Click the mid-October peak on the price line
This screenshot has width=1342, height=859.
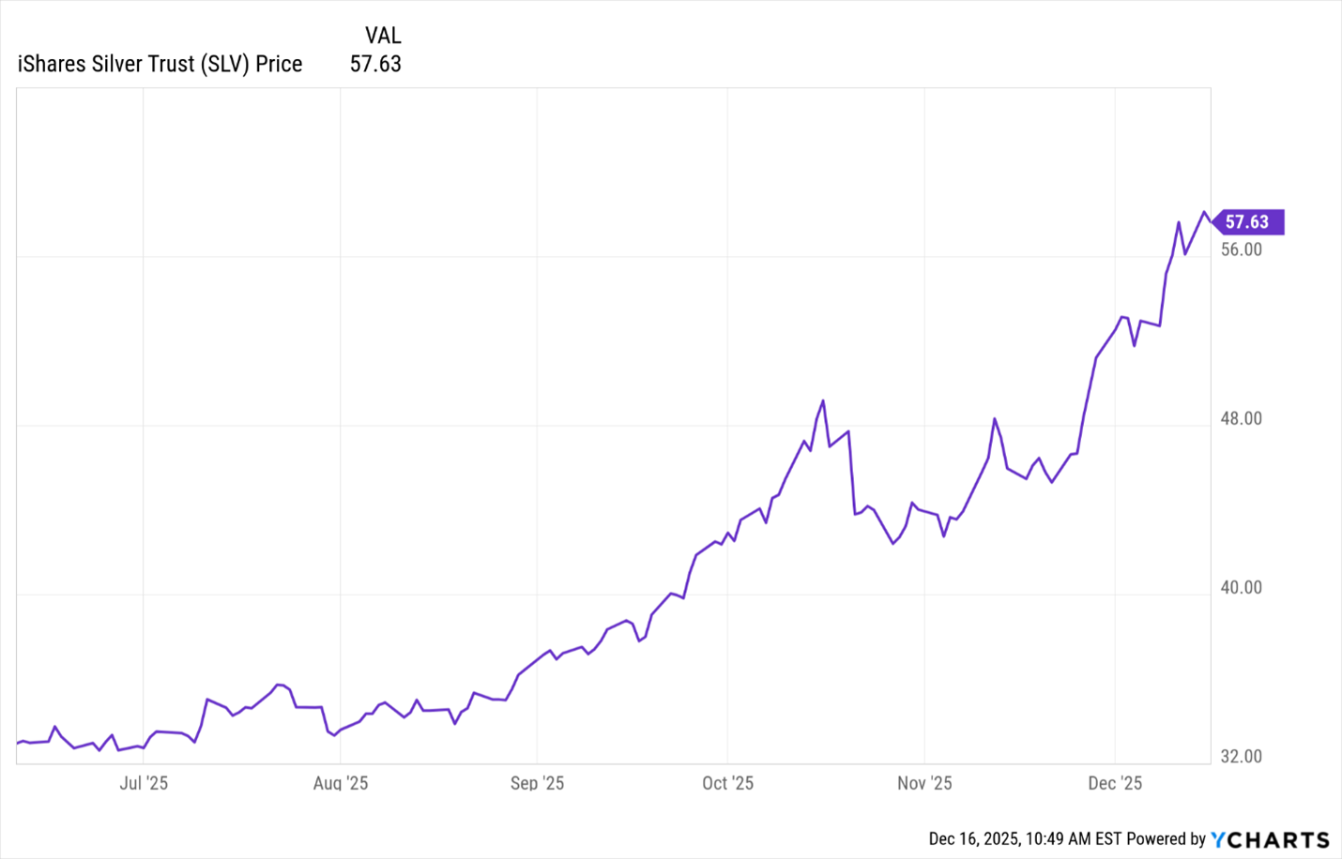tap(823, 401)
